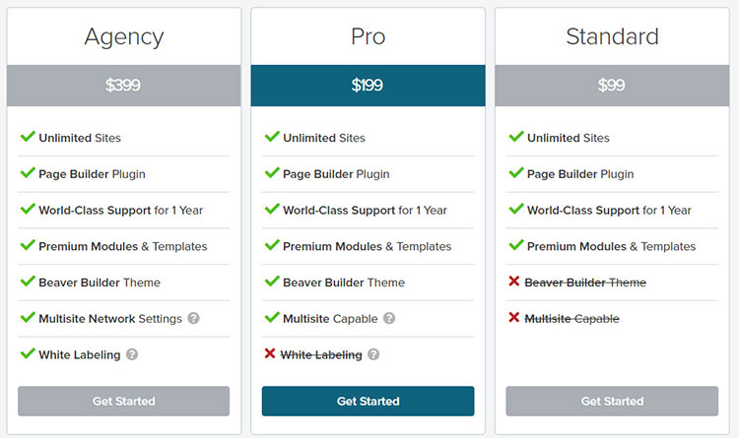The width and height of the screenshot is (739, 438).
Task: Select the Agency plan heading
Action: pos(124,37)
